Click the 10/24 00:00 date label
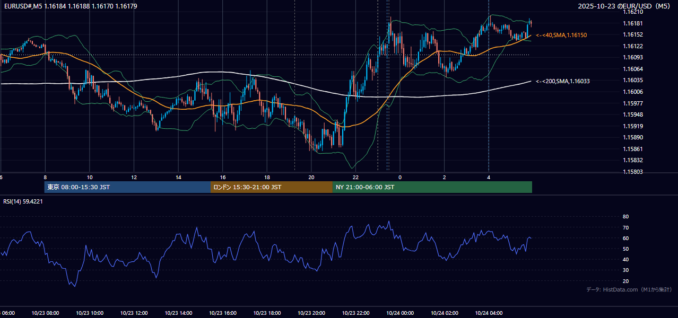 [x=400, y=313]
